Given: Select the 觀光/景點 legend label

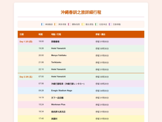Looking at the screenshot, I should pos(89,24).
